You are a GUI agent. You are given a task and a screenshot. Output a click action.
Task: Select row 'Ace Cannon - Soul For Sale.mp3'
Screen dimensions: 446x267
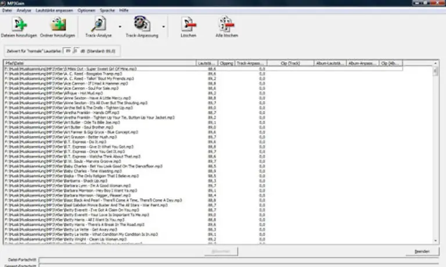[x=203, y=88]
